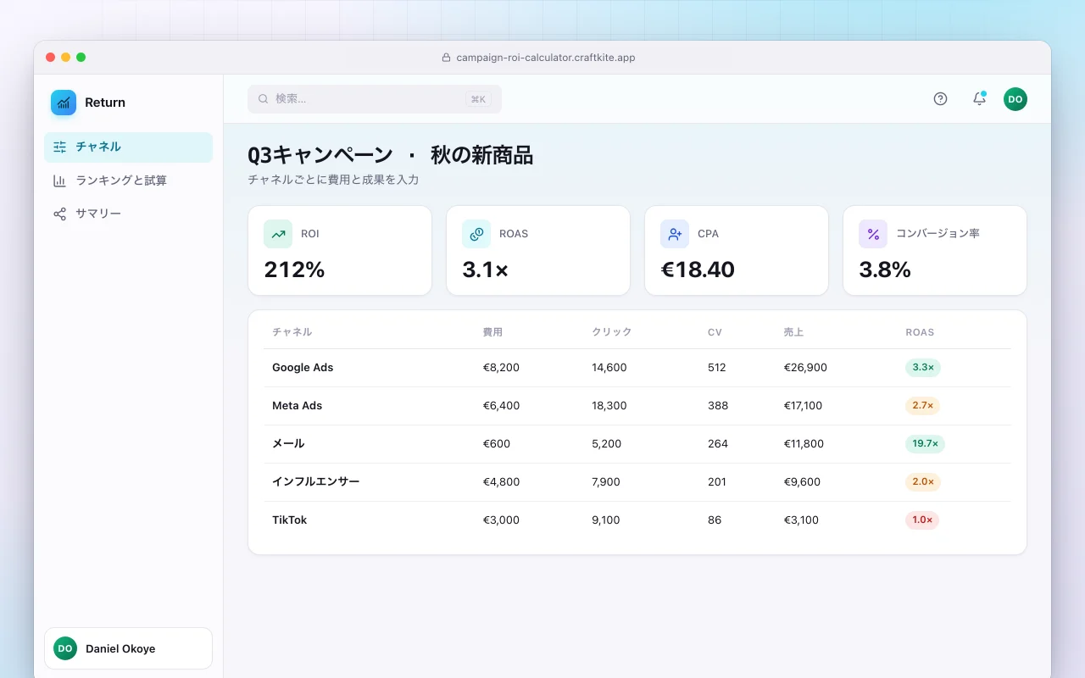Click the bar chart icon beside ランキングと試算

[x=59, y=181]
